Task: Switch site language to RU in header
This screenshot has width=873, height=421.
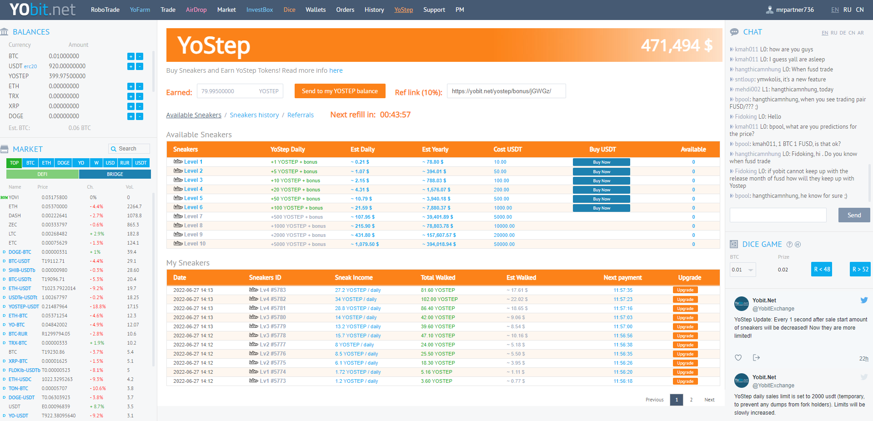Action: click(x=848, y=10)
